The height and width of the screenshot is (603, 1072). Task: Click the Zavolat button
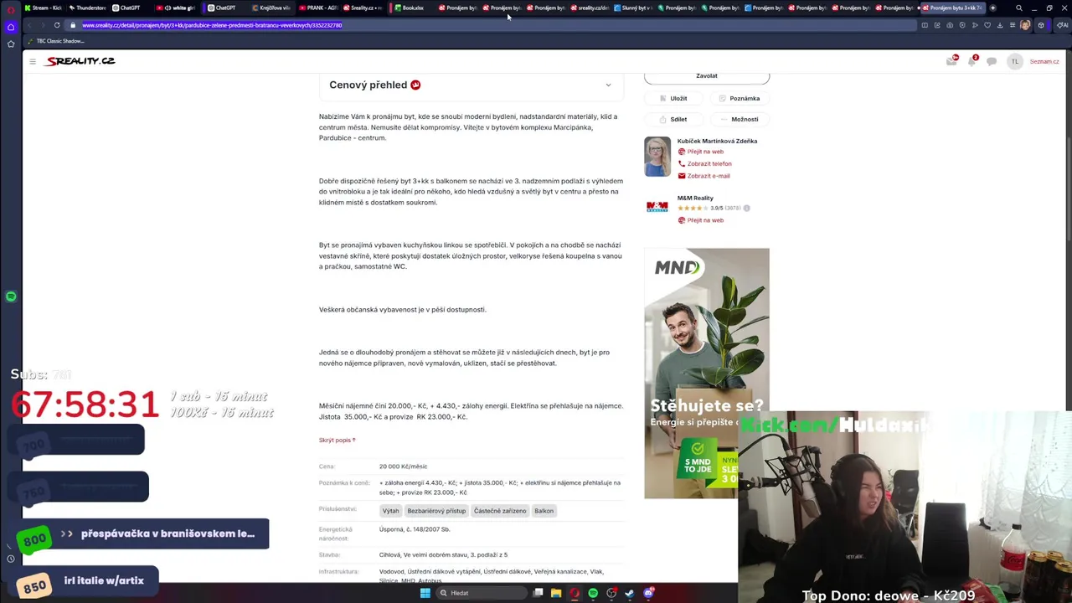pos(707,76)
